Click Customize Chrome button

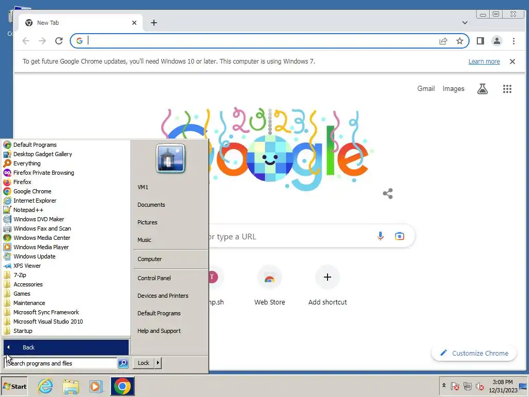[x=474, y=353]
